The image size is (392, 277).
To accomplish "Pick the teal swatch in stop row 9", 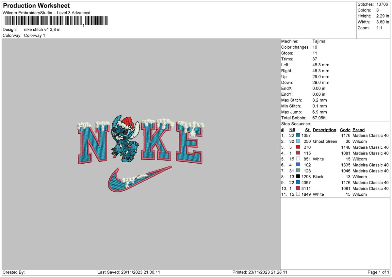I will click(298, 183).
